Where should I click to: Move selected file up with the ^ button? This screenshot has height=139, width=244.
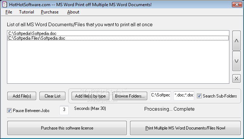tap(236, 41)
